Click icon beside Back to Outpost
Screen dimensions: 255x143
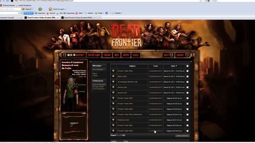click(65, 55)
